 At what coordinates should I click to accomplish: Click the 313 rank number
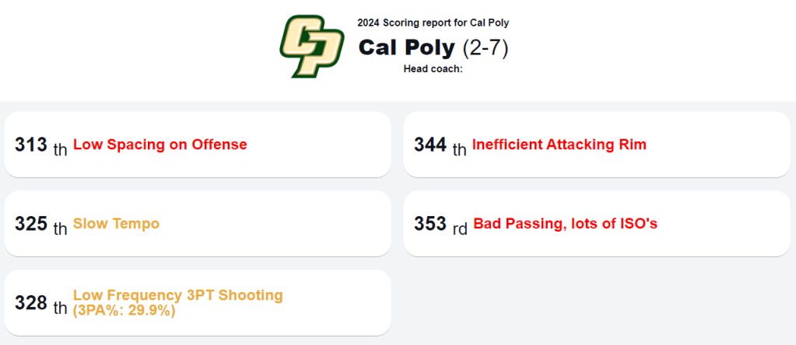31,145
